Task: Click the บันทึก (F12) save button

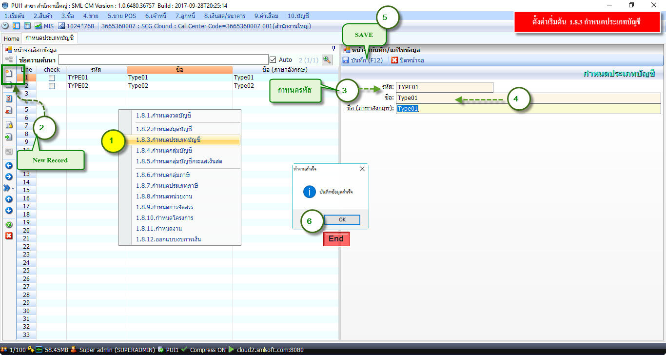Action: coord(362,60)
